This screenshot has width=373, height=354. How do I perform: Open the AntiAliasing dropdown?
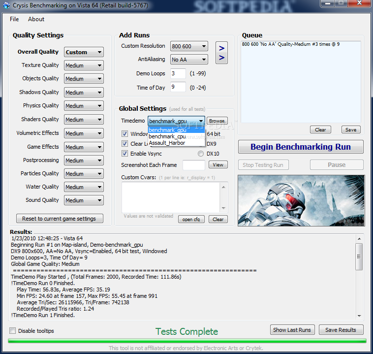(x=189, y=60)
